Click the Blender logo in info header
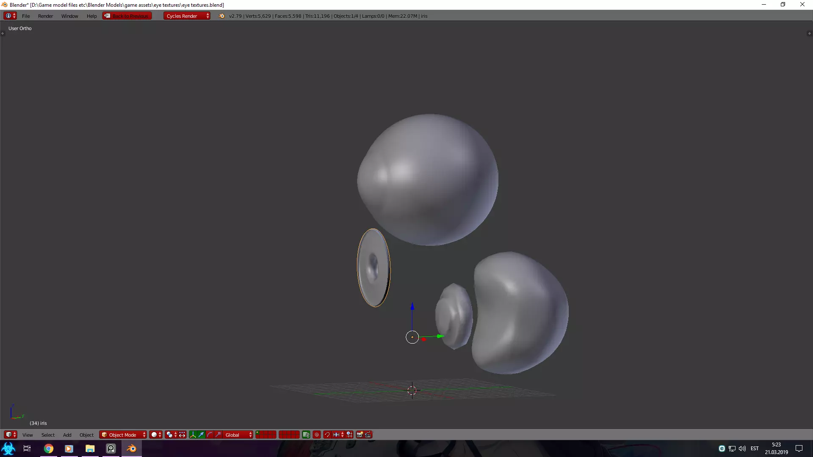Screen dimensions: 813x457 (221, 16)
